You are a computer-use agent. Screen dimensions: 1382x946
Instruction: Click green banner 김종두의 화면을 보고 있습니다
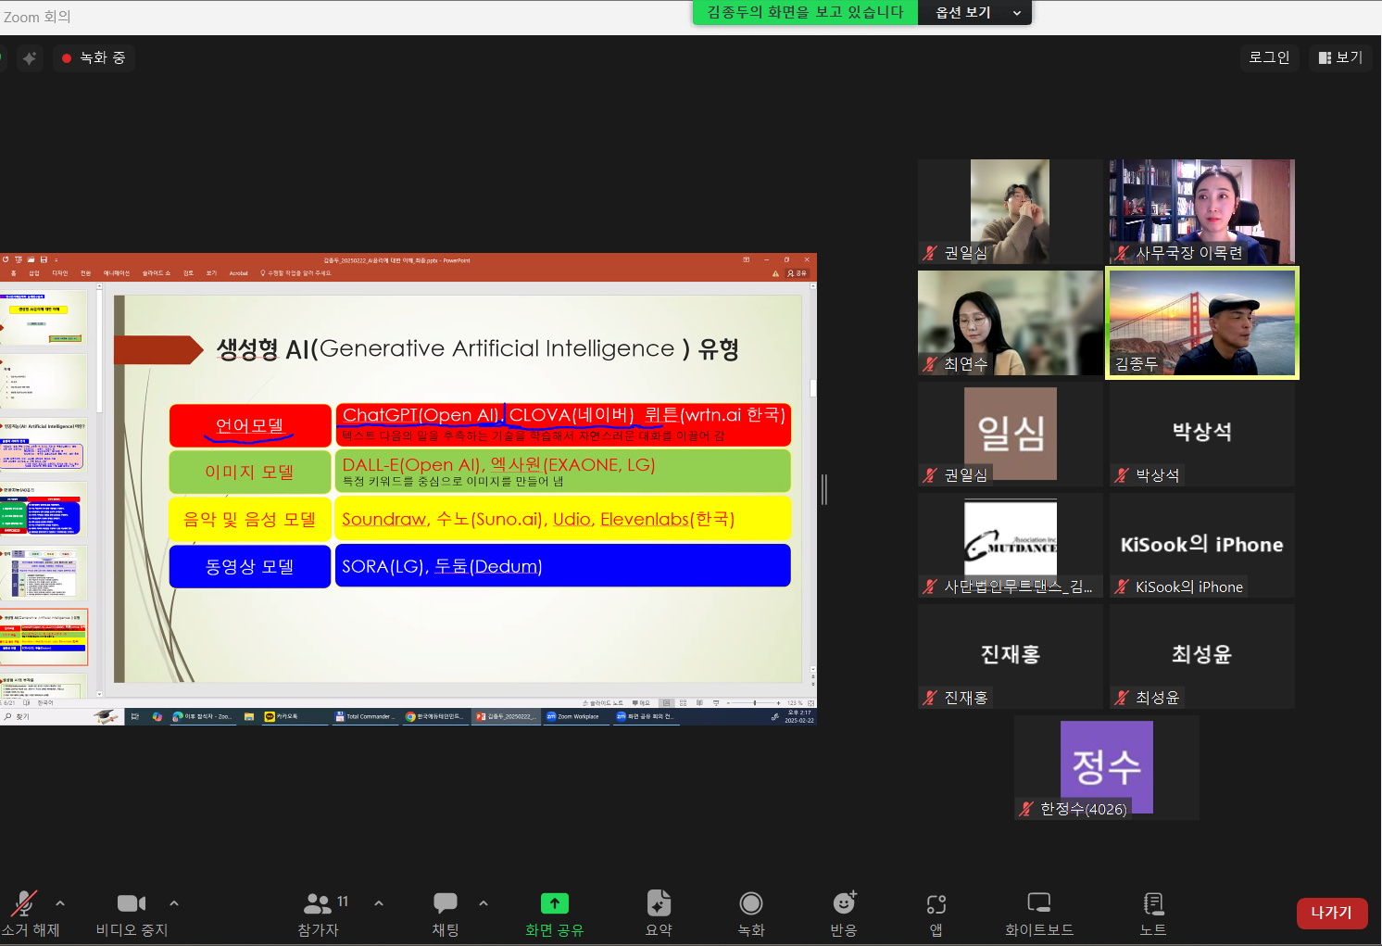(x=805, y=12)
